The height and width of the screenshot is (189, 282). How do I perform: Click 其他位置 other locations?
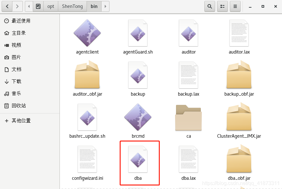point(30,120)
